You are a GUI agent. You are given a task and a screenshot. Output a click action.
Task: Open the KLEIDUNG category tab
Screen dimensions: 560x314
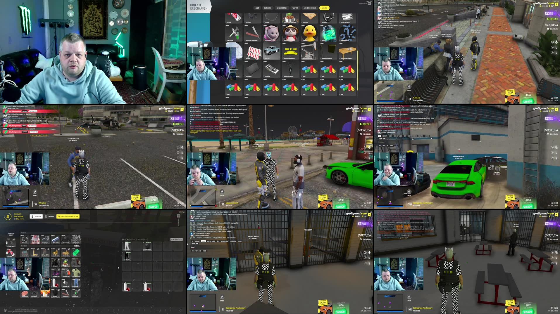tap(268, 8)
